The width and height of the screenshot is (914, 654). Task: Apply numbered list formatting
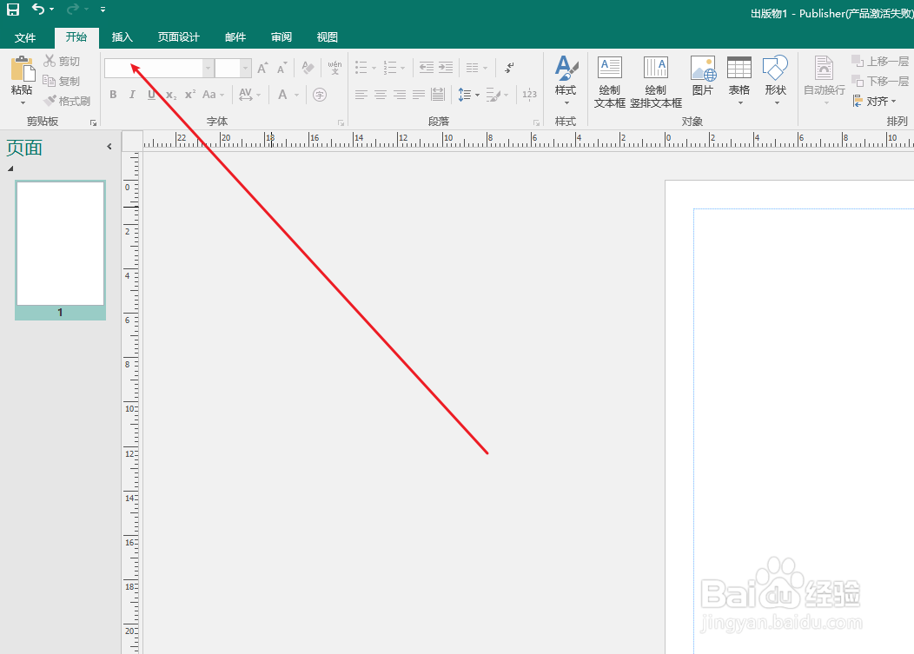tap(390, 68)
